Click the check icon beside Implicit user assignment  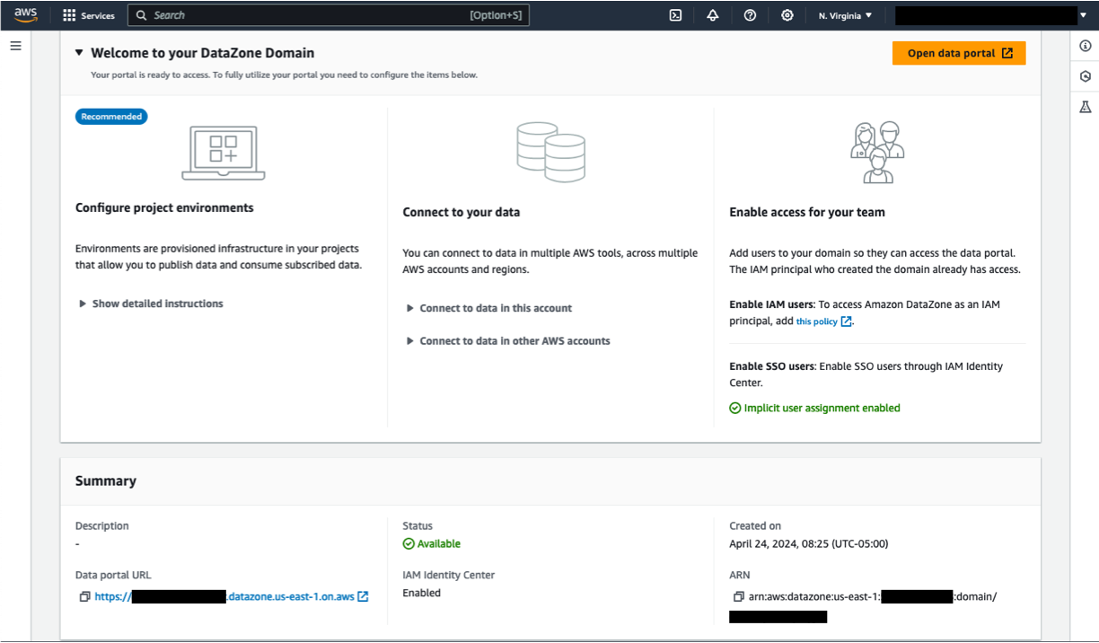[x=735, y=408]
